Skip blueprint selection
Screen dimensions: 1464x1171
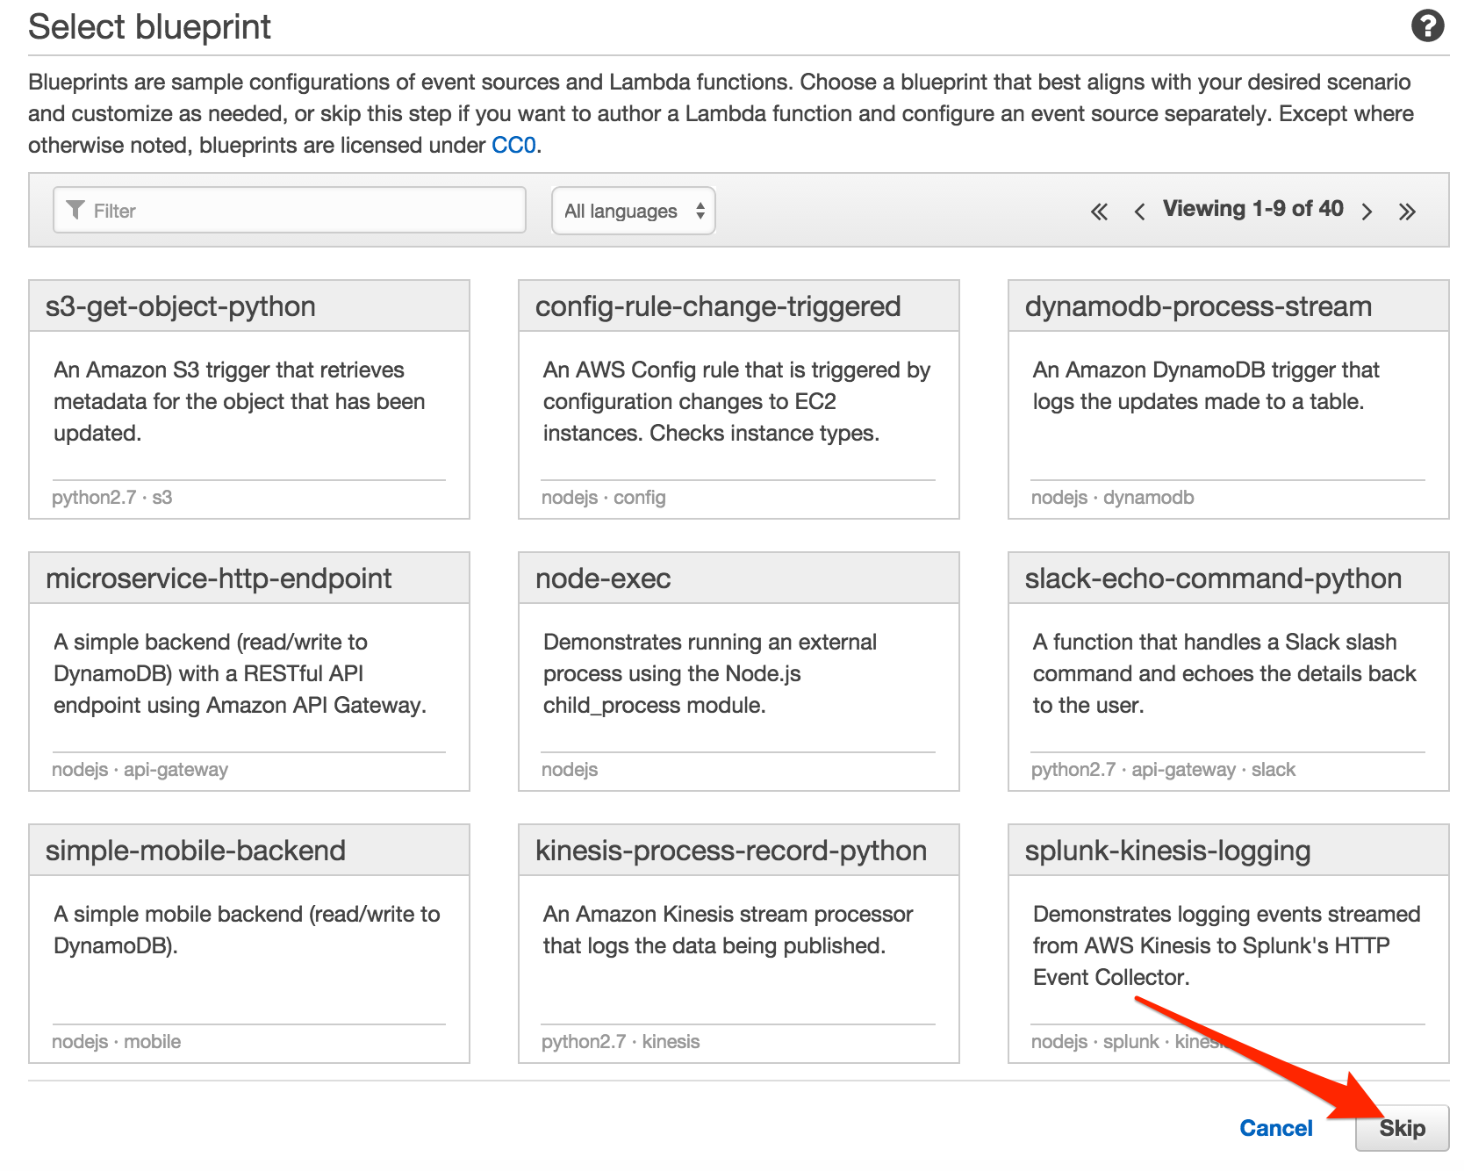1402,1128
